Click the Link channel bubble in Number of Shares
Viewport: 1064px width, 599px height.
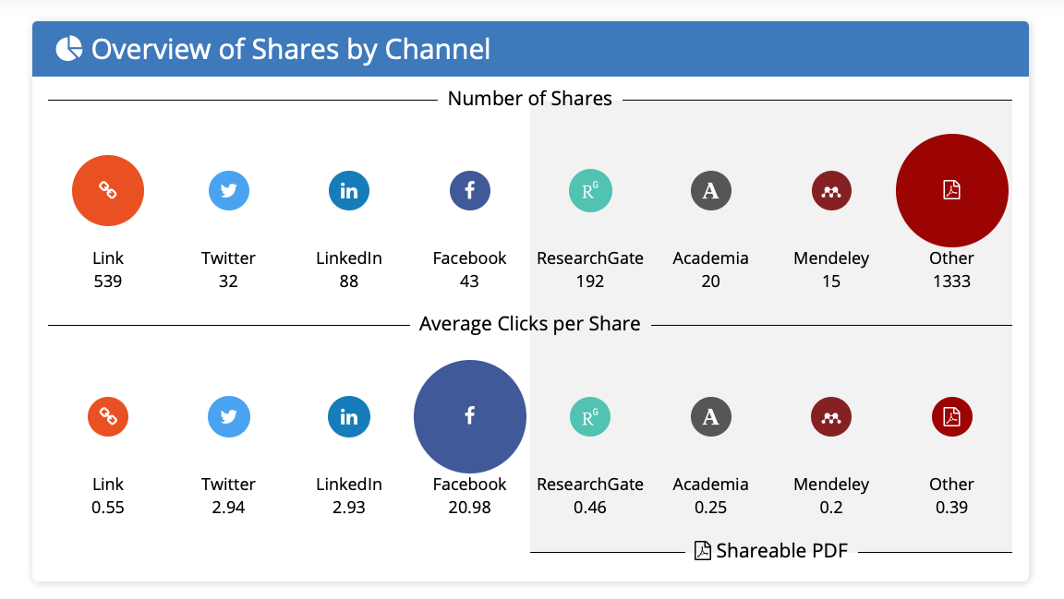tap(108, 191)
